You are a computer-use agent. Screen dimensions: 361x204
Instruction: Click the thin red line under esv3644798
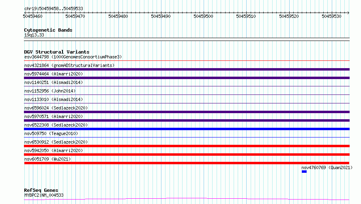point(187,61)
